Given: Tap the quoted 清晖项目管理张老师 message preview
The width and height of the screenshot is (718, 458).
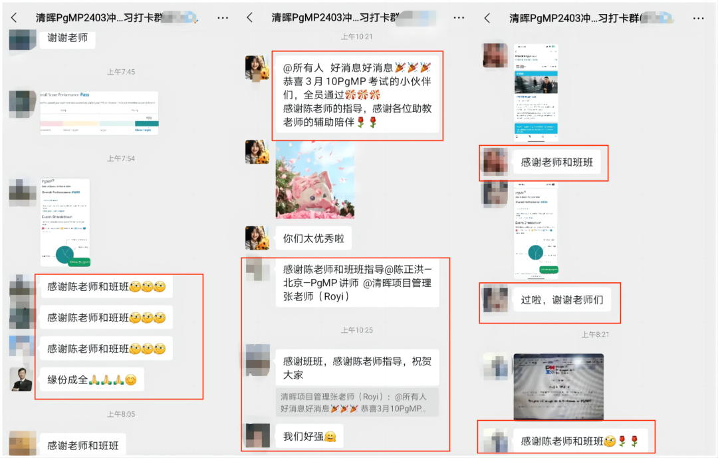Looking at the screenshot, I should coord(357,403).
